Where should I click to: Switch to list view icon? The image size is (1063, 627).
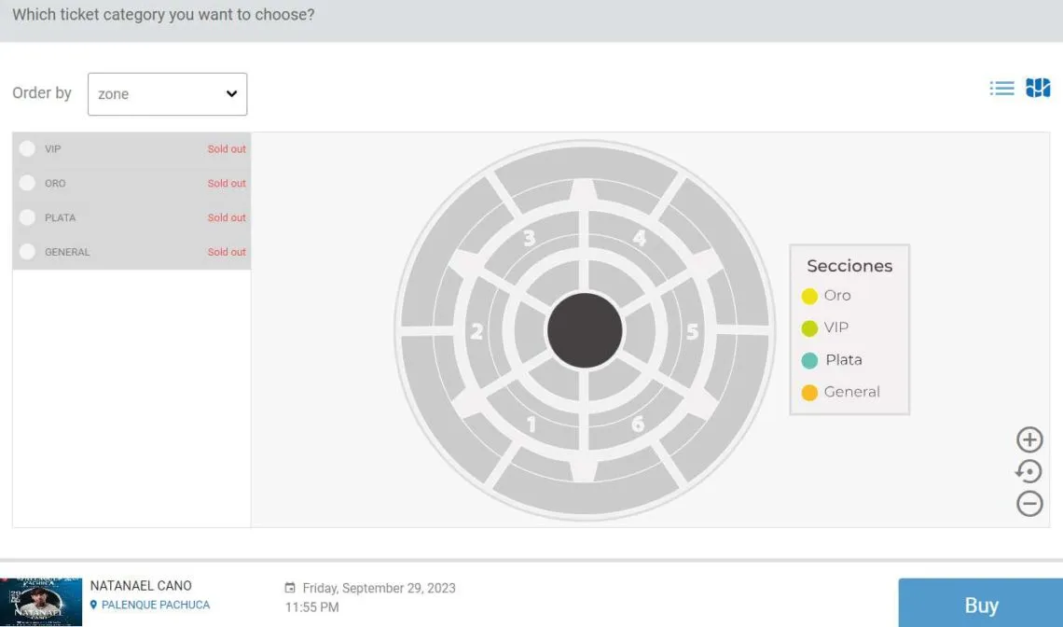point(1001,89)
